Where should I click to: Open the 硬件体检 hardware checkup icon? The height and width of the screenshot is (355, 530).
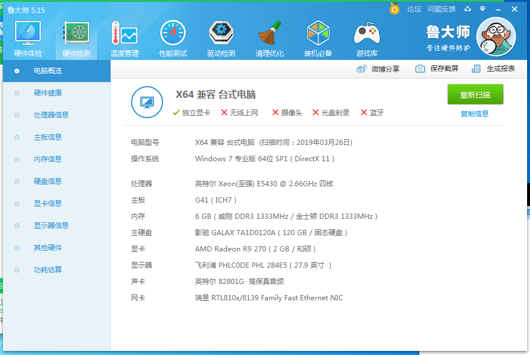pos(28,33)
